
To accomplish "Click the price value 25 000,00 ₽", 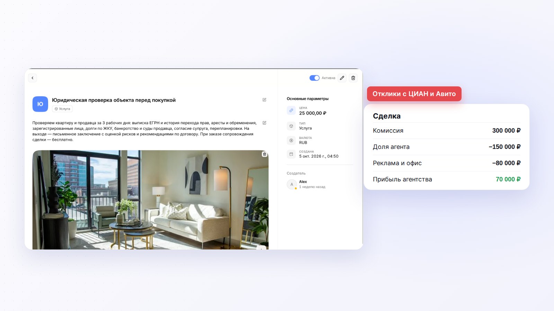I will point(313,113).
